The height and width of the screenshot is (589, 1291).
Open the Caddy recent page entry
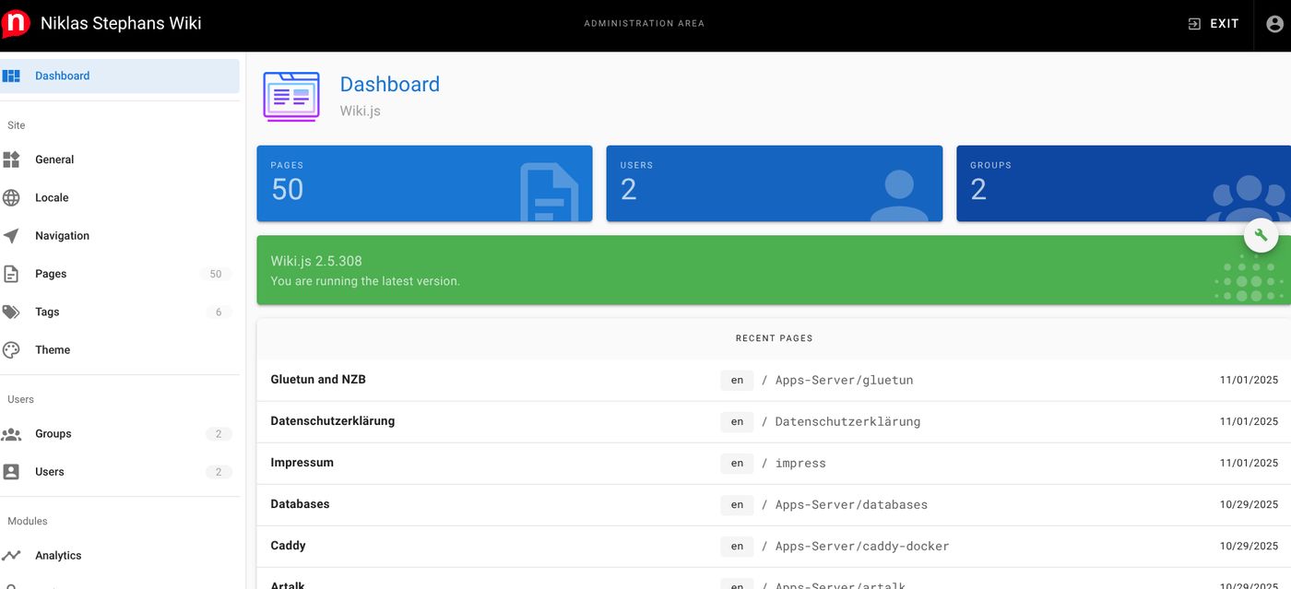288,546
